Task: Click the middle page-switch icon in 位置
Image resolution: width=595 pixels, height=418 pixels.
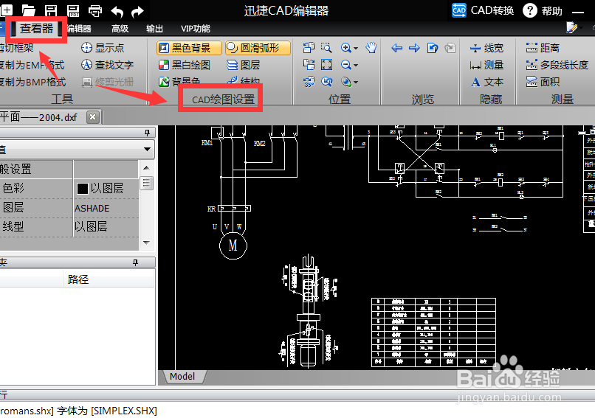Action: pyautogui.click(x=309, y=65)
